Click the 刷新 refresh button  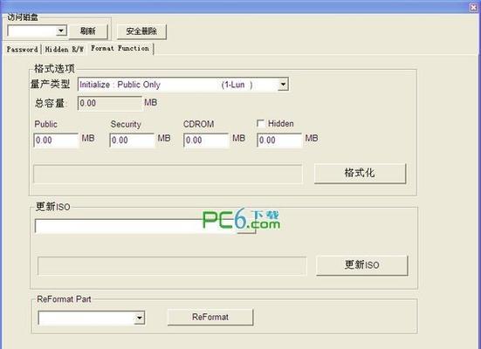point(88,31)
